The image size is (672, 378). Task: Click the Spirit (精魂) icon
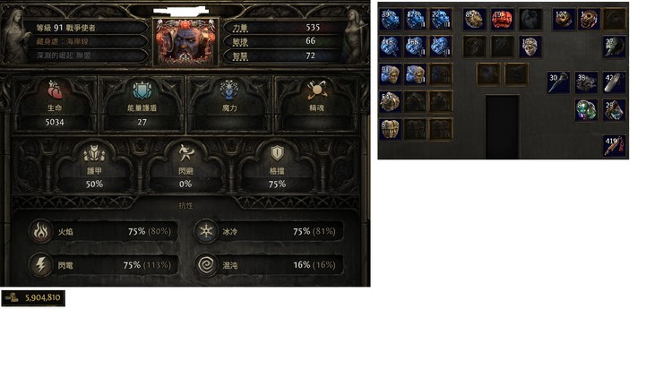(316, 90)
